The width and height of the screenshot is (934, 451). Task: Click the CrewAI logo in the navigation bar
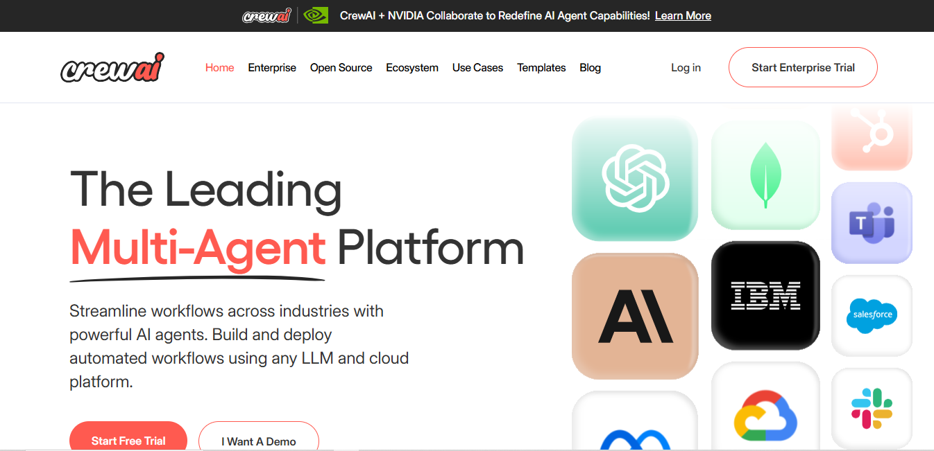point(112,67)
